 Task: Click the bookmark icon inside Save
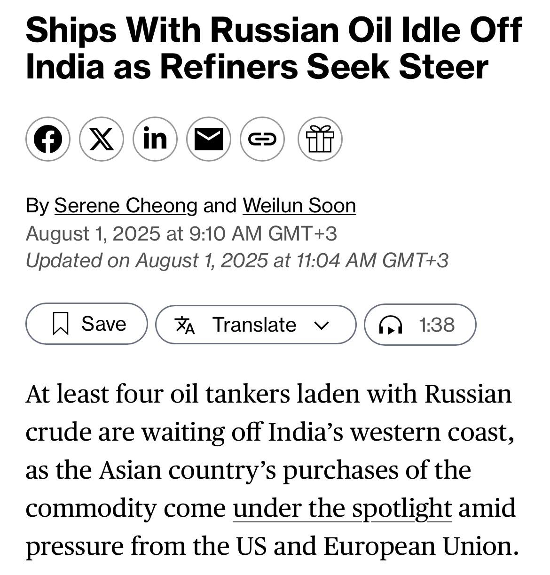click(61, 324)
